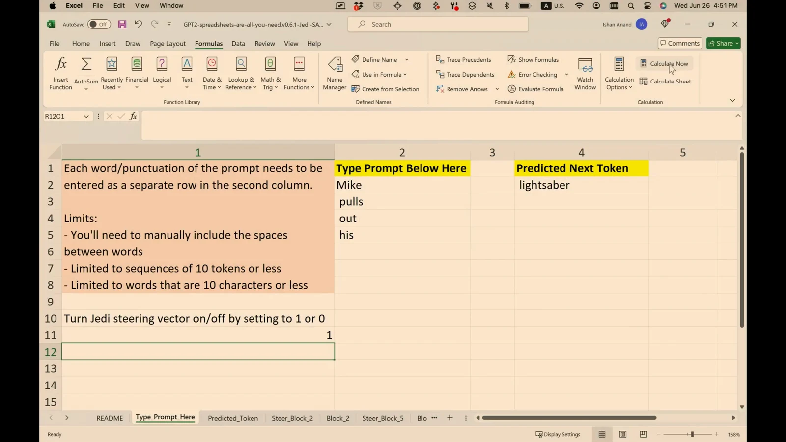The image size is (786, 442).
Task: Switch to Page Break Preview icon
Action: [x=644, y=434]
